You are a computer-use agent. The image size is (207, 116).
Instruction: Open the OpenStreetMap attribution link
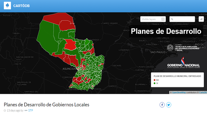[179, 93]
